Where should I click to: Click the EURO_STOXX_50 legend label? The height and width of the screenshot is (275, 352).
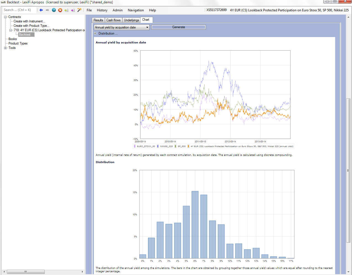click(x=146, y=146)
